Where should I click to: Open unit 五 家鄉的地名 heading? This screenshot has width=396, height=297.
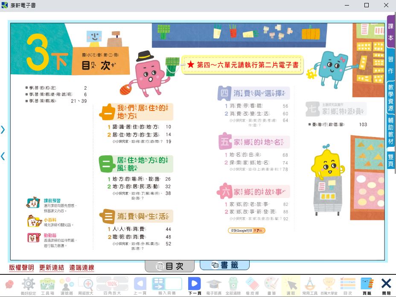254,142
